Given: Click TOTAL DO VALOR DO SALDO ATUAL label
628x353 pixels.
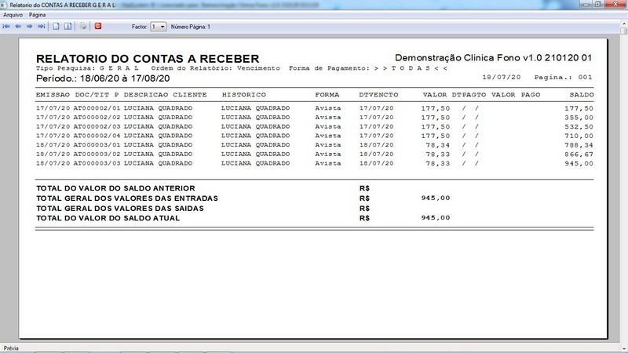Looking at the screenshot, I should pos(108,218).
